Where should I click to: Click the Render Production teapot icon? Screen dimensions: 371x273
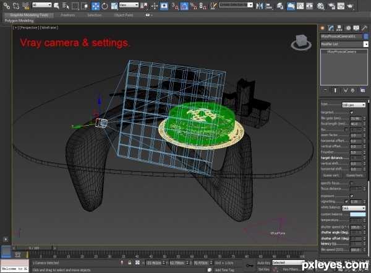pyautogui.click(x=351, y=6)
